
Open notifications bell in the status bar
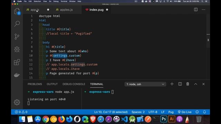click(x=204, y=112)
